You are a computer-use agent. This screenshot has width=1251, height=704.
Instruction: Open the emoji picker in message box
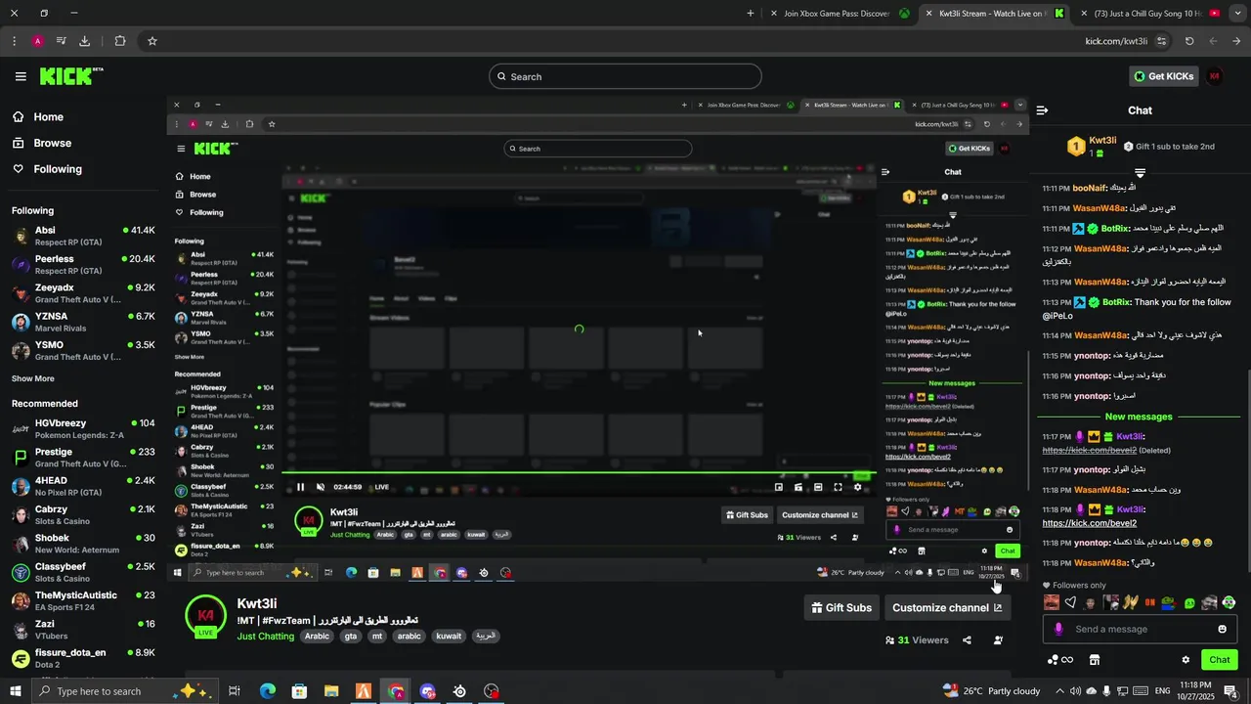pyautogui.click(x=1222, y=629)
